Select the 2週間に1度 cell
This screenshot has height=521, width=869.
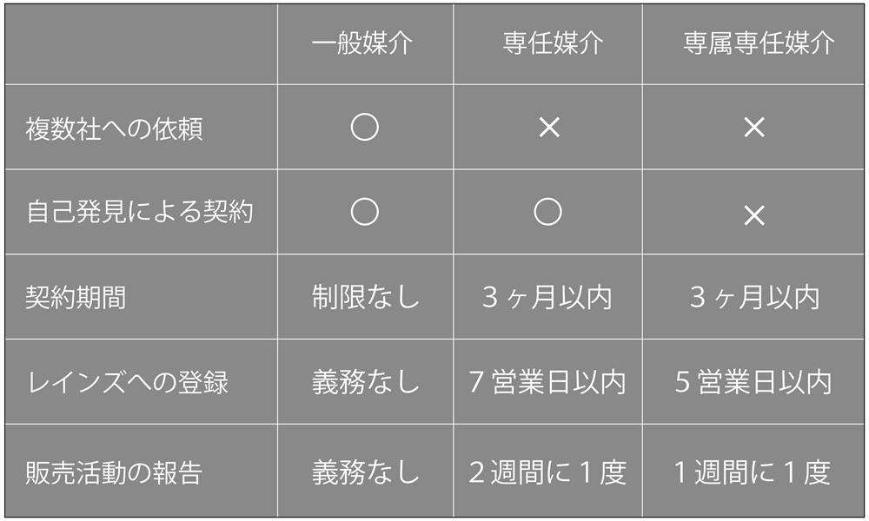(x=547, y=472)
